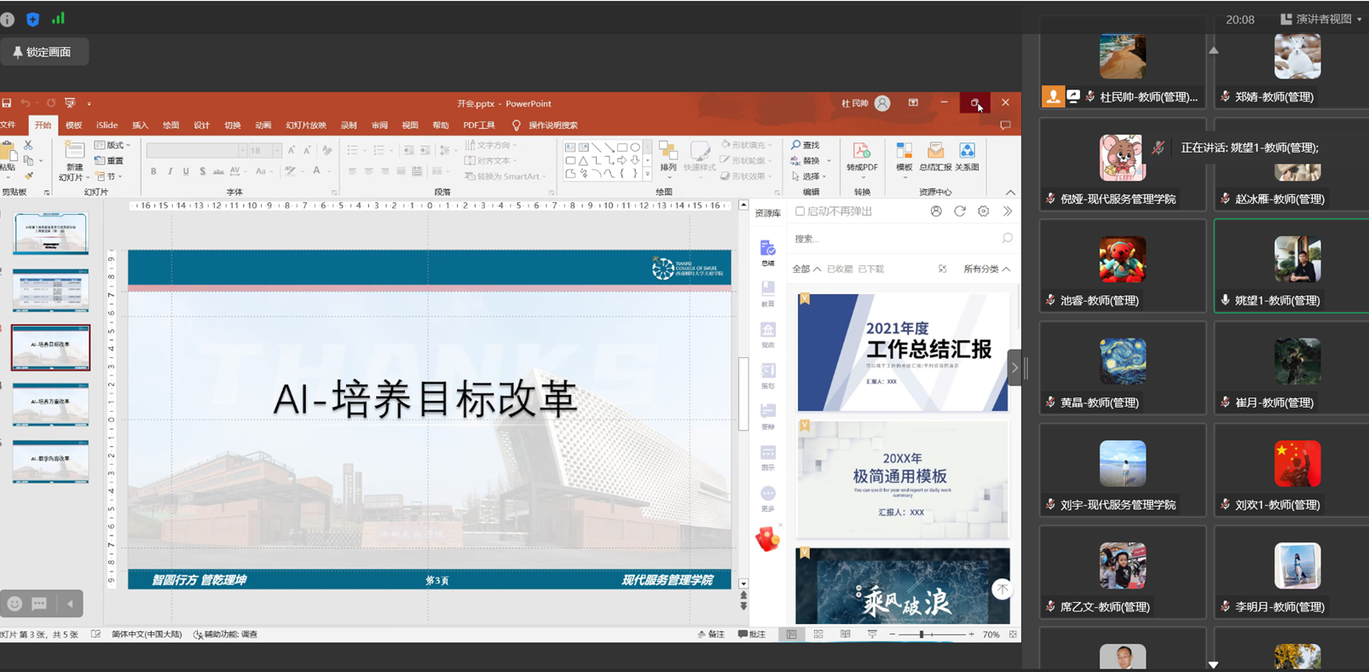Click the Increase Font Size icon
The height and width of the screenshot is (672, 1369).
click(292, 150)
